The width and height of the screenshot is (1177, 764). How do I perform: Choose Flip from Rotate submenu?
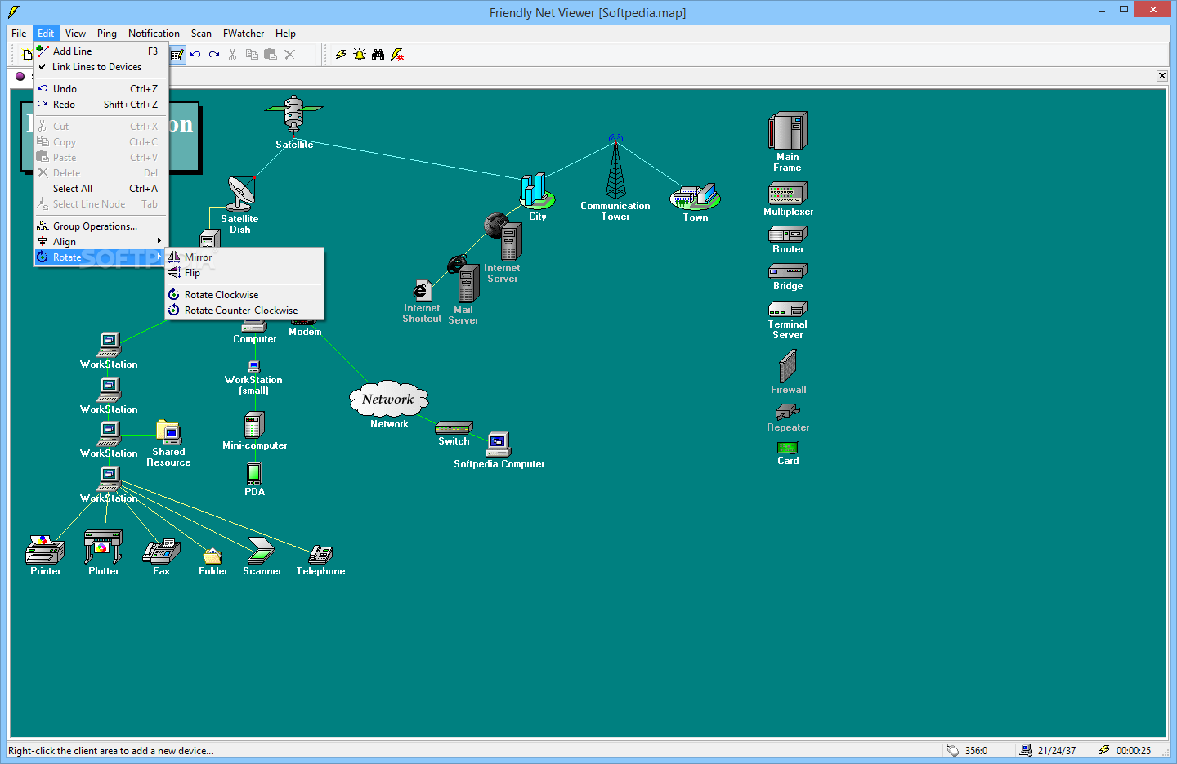click(244, 273)
